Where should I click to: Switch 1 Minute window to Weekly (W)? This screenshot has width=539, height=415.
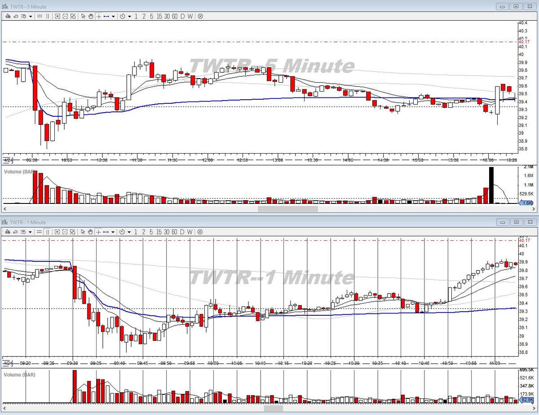click(x=190, y=232)
